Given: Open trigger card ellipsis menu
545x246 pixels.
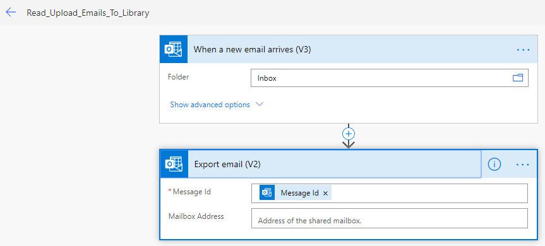Looking at the screenshot, I should coord(523,50).
